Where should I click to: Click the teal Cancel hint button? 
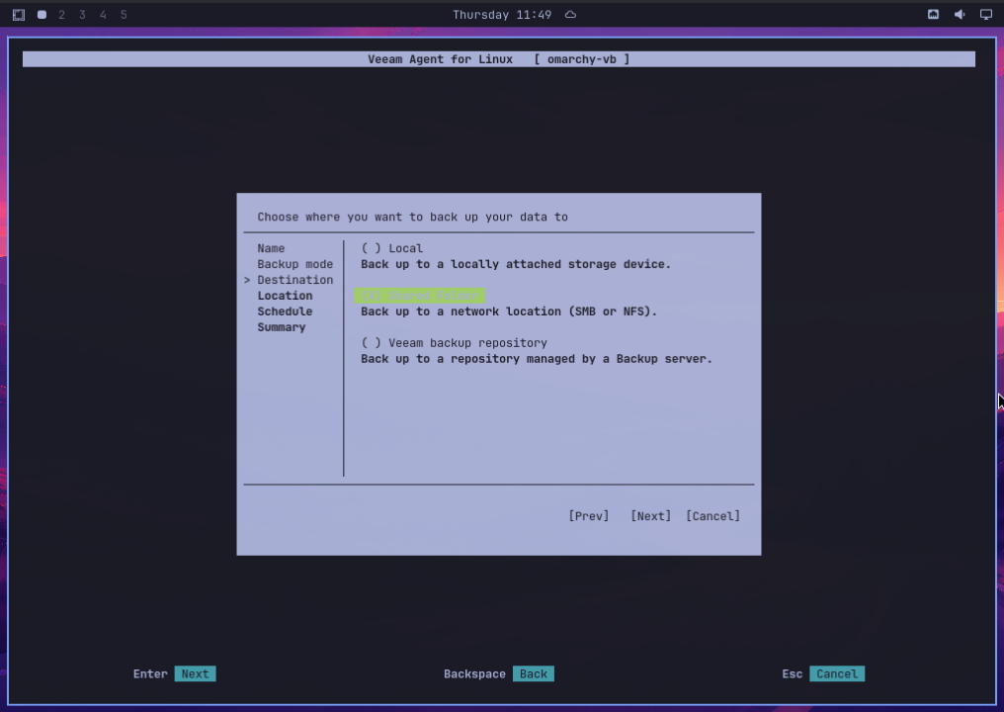[837, 674]
